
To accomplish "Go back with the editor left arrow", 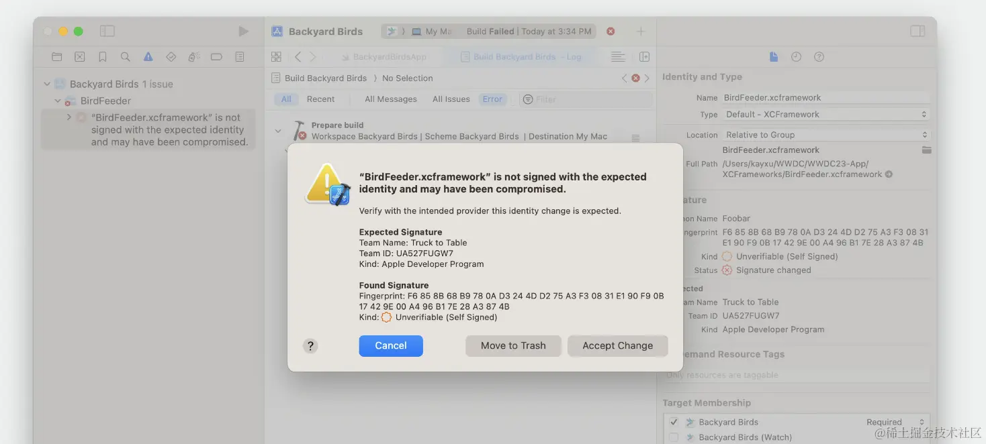I will pos(298,57).
